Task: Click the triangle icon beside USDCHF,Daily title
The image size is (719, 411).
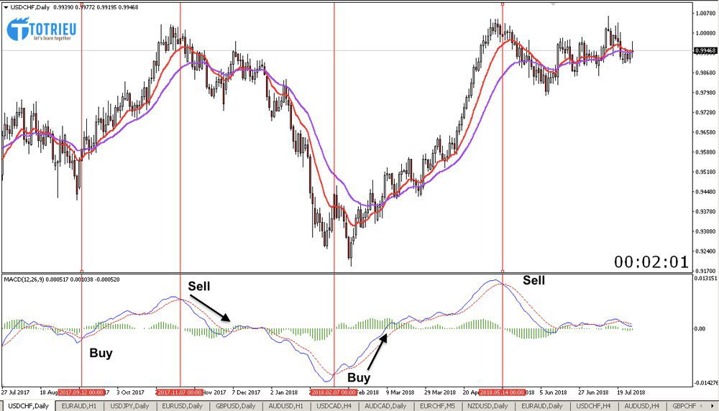Action: coord(6,6)
